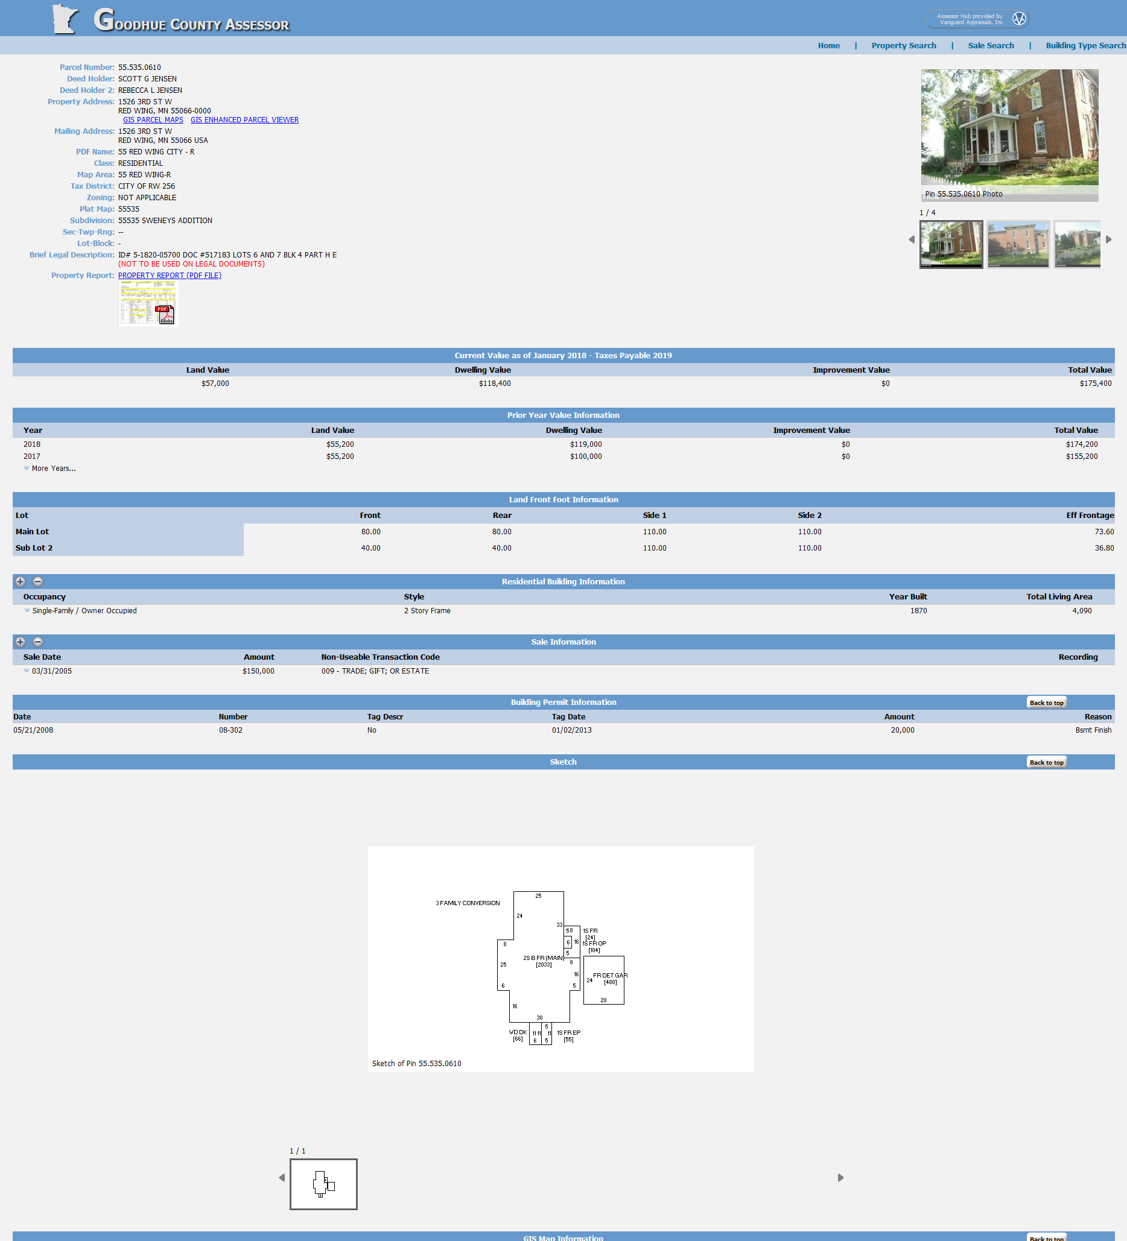Click the Goodhue County Assessor title
This screenshot has width=1127, height=1241.
(191, 20)
